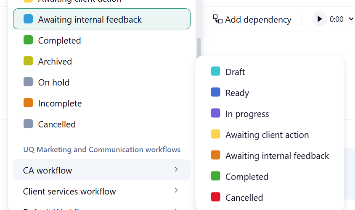Click the red Cancelled status square
This screenshot has height=210, width=355.
point(215,197)
